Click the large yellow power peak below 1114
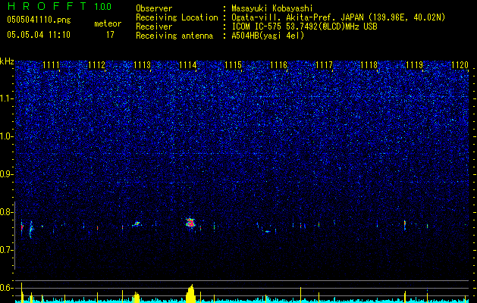This screenshot has height=303, width=477. tap(191, 294)
